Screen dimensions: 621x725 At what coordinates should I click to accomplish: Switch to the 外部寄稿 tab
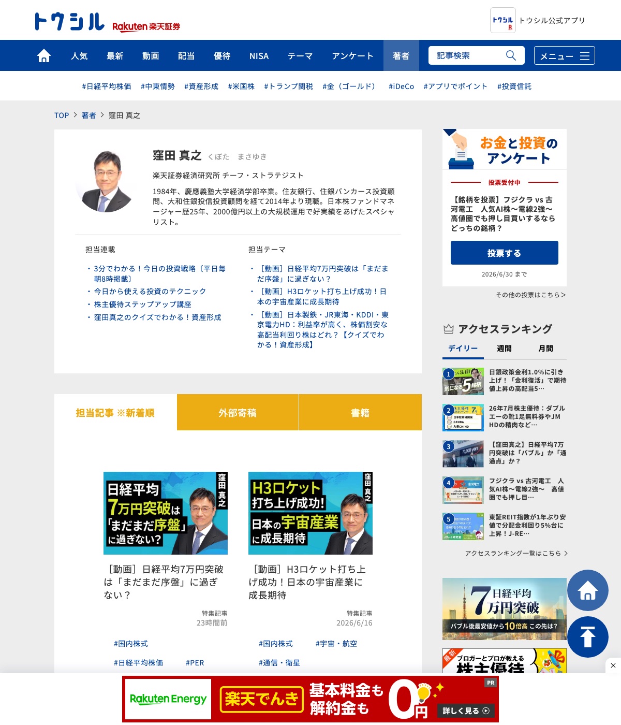coord(238,413)
